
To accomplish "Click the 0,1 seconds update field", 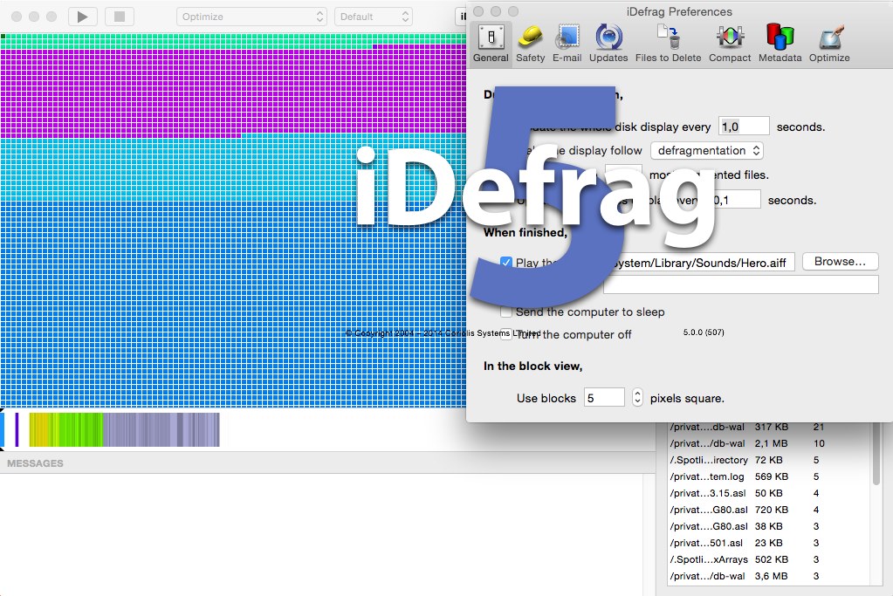I will (736, 200).
